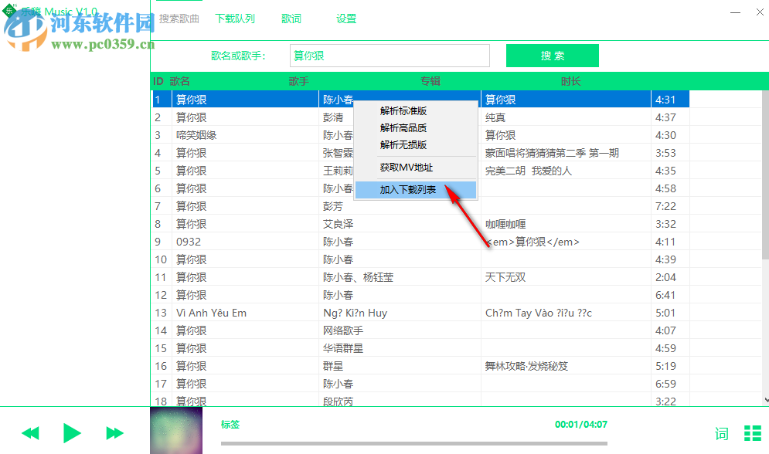769x454 pixels.
Task: Open the 设置 tab
Action: (346, 19)
